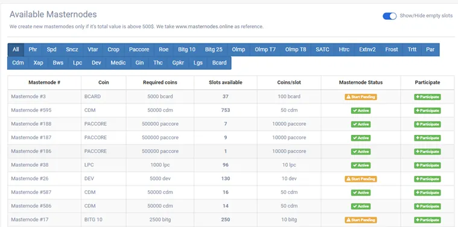Viewport: 458px width, 227px height.
Task: Click Active badge on Masternode #188 row
Action: [361, 125]
